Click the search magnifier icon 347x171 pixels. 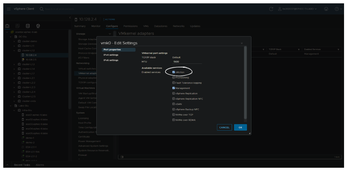click(x=42, y=9)
